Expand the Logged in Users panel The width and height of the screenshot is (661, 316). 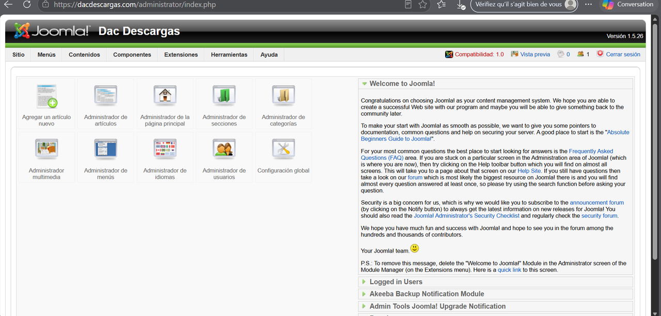tap(495, 282)
